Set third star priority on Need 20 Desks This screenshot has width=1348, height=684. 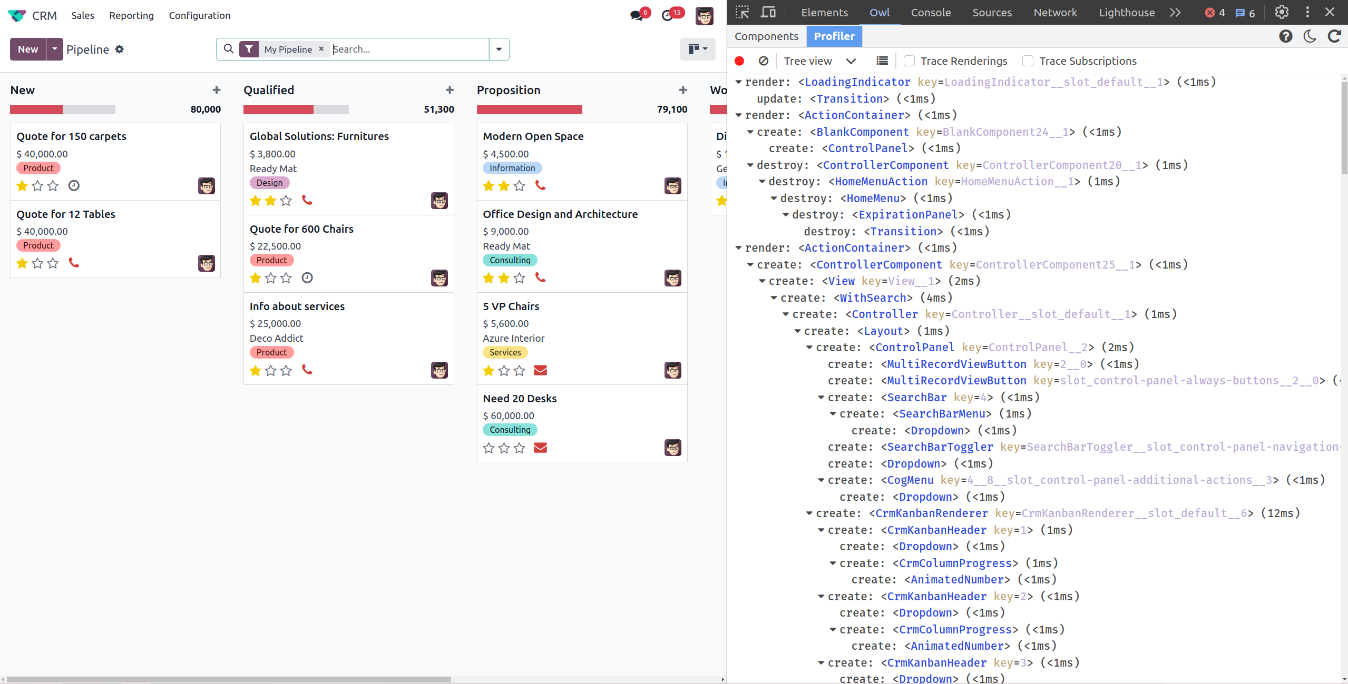pos(519,448)
